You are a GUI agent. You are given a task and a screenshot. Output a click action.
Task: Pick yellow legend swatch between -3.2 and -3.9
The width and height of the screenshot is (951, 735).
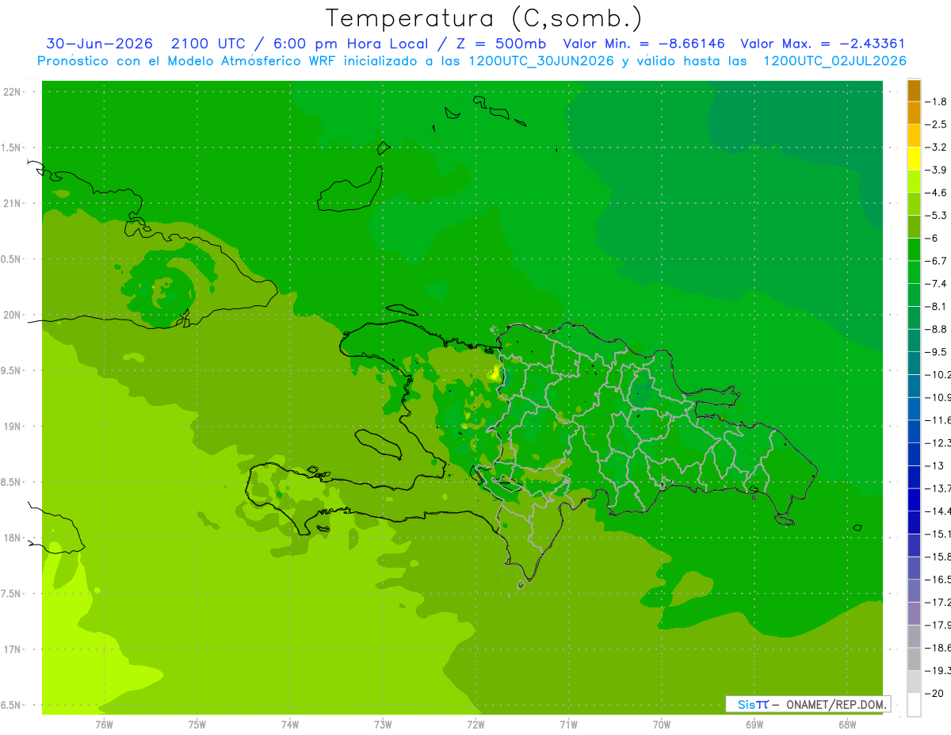(915, 159)
